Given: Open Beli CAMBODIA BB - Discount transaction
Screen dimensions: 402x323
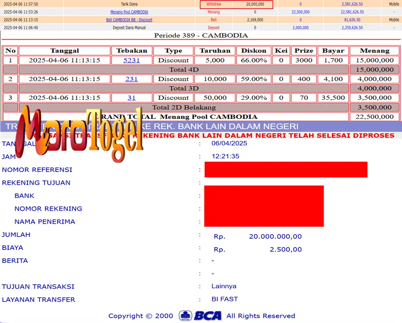Looking at the screenshot, I should tap(129, 19).
